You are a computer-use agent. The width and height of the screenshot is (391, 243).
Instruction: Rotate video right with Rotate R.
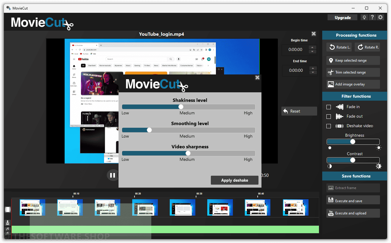(367, 47)
